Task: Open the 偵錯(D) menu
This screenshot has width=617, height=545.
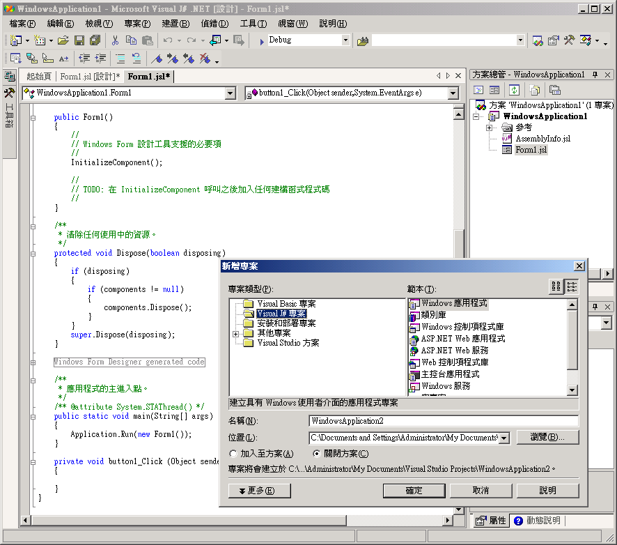Action: [214, 24]
